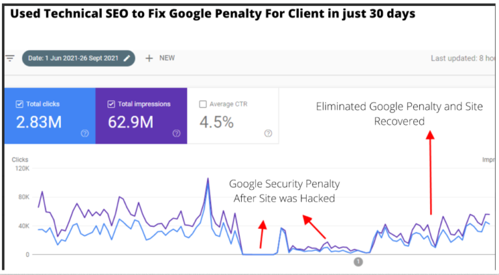
Task: Open the filter list icon
Action: (10, 58)
